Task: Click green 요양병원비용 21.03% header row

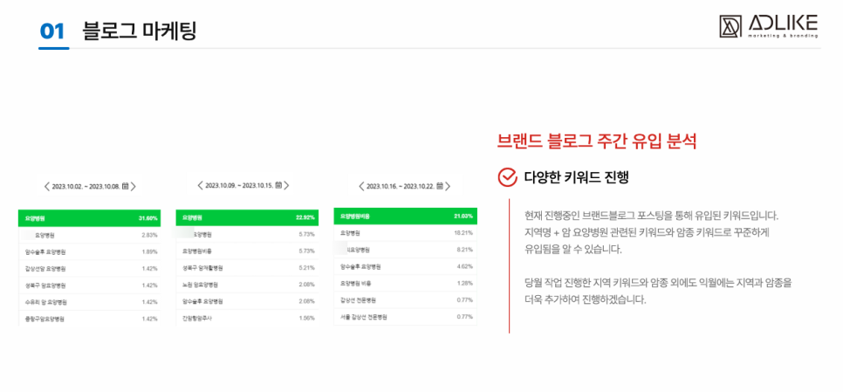Action: click(x=405, y=216)
